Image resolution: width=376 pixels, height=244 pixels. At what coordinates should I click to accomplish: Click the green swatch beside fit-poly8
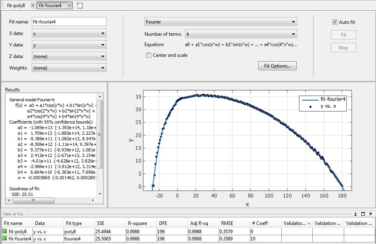tap(5, 231)
